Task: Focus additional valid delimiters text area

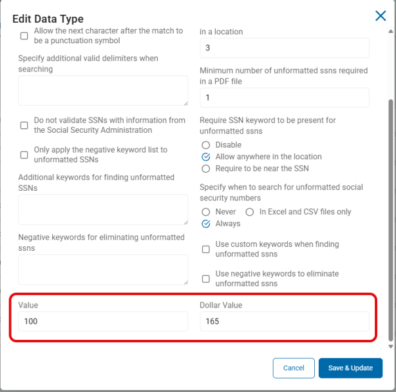Action: [x=103, y=90]
